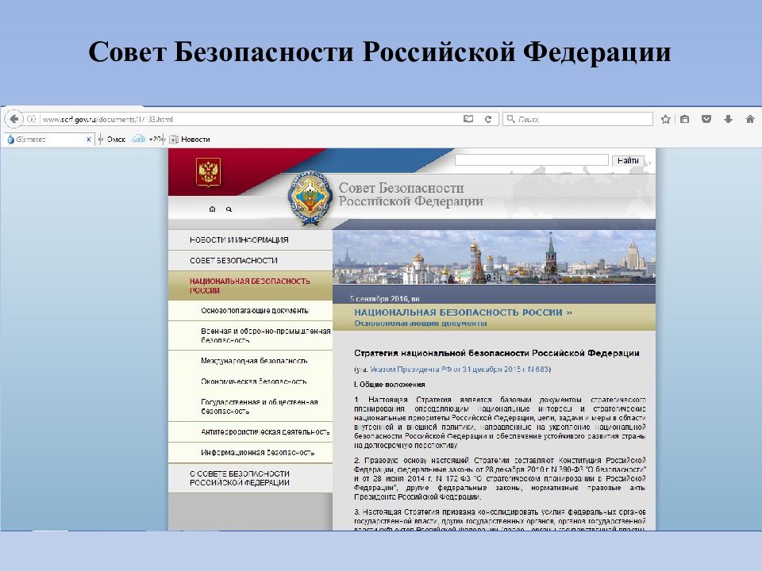Click heading Стратегия национальной безопасности Российской Федерации

[x=497, y=353]
